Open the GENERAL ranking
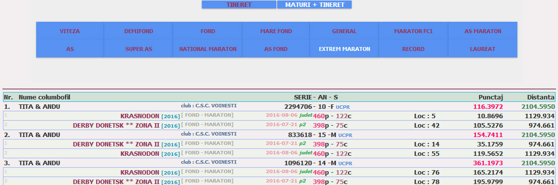 tap(344, 31)
